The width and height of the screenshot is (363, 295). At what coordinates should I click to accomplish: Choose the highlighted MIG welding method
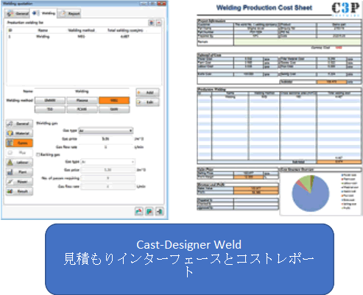(114, 101)
